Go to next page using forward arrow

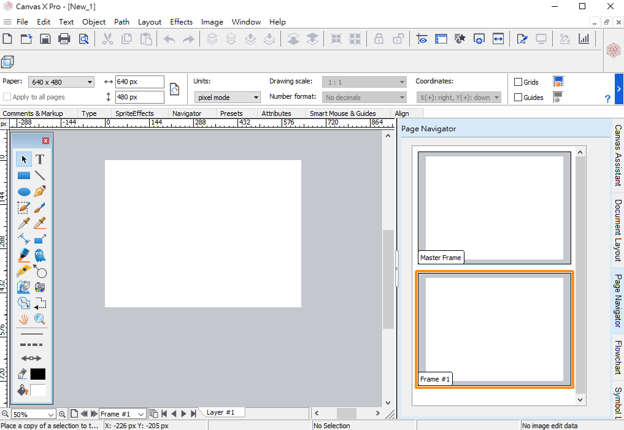[183, 413]
